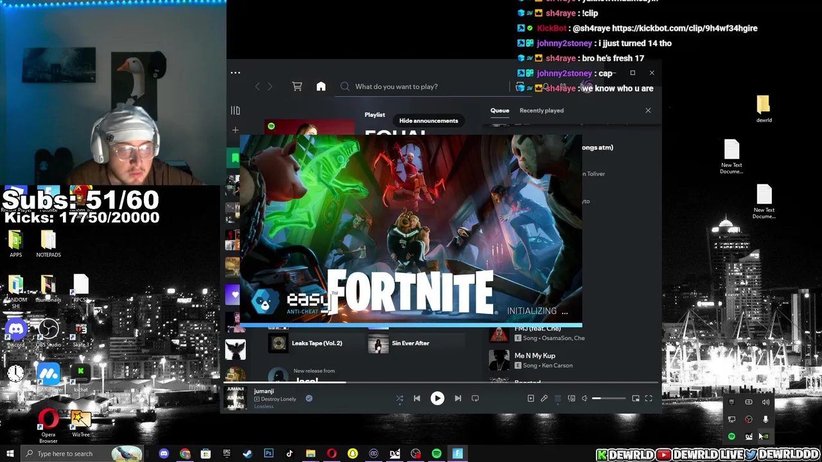Image resolution: width=822 pixels, height=462 pixels.
Task: Open Spotify miniplayer icon
Action: click(x=636, y=398)
